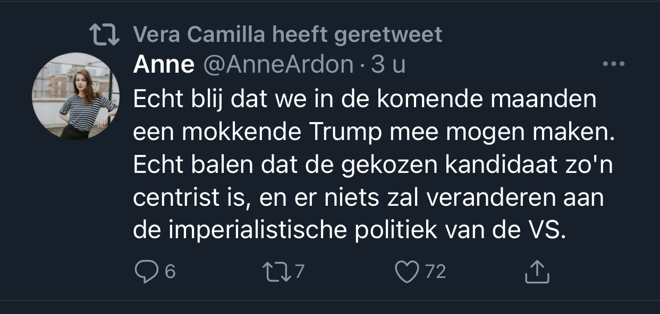Click the bold display name Anne

tap(164, 65)
